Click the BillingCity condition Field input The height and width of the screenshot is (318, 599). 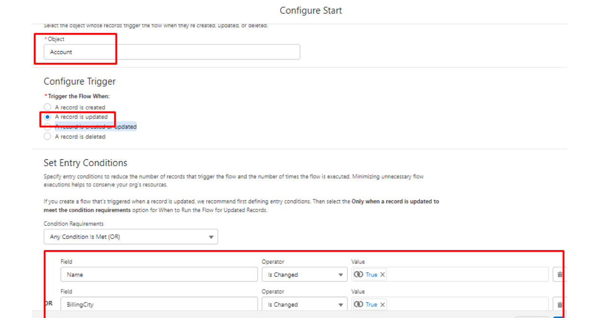coord(159,305)
